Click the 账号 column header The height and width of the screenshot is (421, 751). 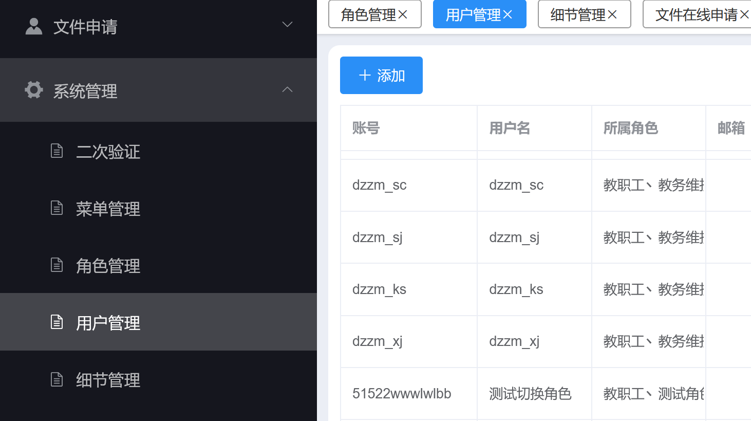(366, 128)
